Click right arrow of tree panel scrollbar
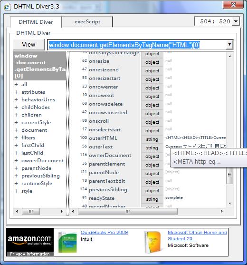 pyautogui.click(x=62, y=211)
